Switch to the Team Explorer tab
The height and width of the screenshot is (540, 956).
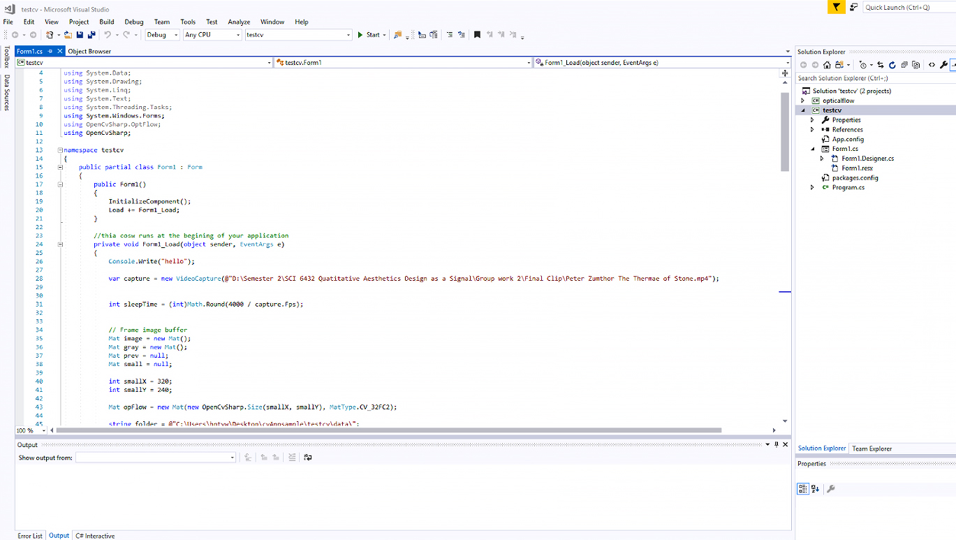[x=872, y=448]
